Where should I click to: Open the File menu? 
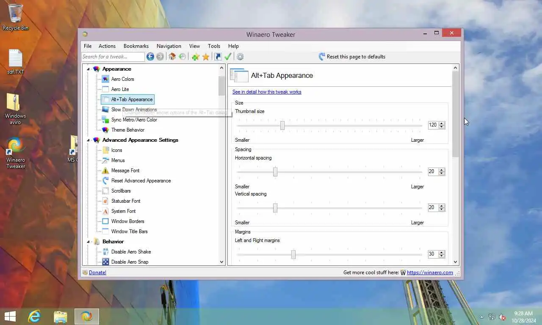click(x=88, y=46)
